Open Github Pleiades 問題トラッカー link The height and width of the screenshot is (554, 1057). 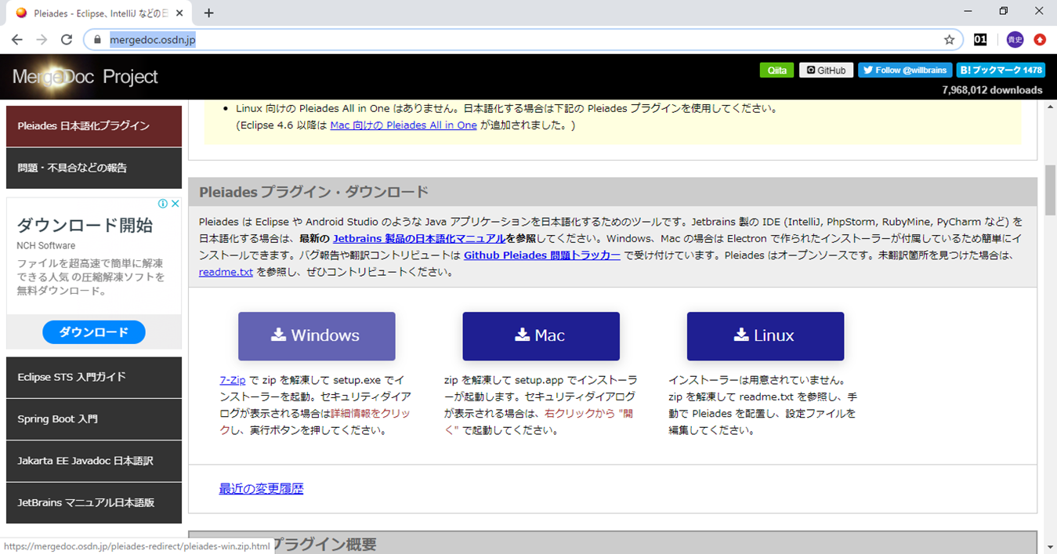coord(542,255)
